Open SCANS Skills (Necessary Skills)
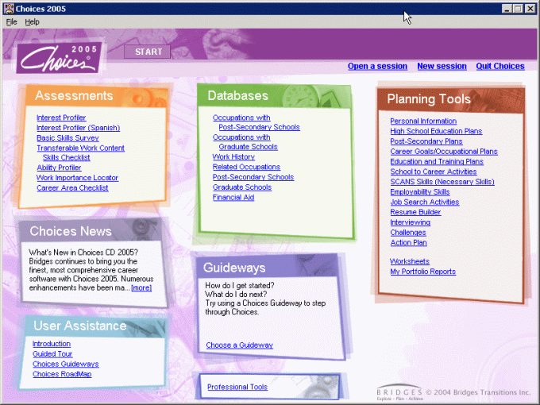The height and width of the screenshot is (405, 540). [x=442, y=182]
